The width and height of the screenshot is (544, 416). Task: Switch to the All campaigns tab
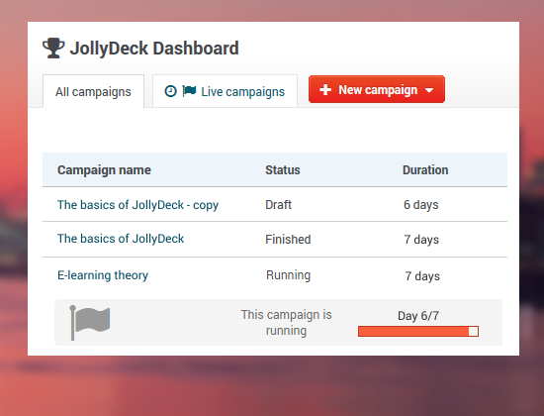point(93,91)
